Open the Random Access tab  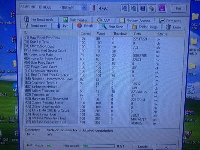[x=135, y=21]
